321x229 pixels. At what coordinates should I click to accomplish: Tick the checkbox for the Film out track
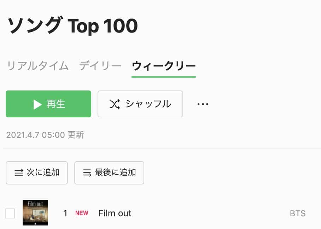point(10,213)
